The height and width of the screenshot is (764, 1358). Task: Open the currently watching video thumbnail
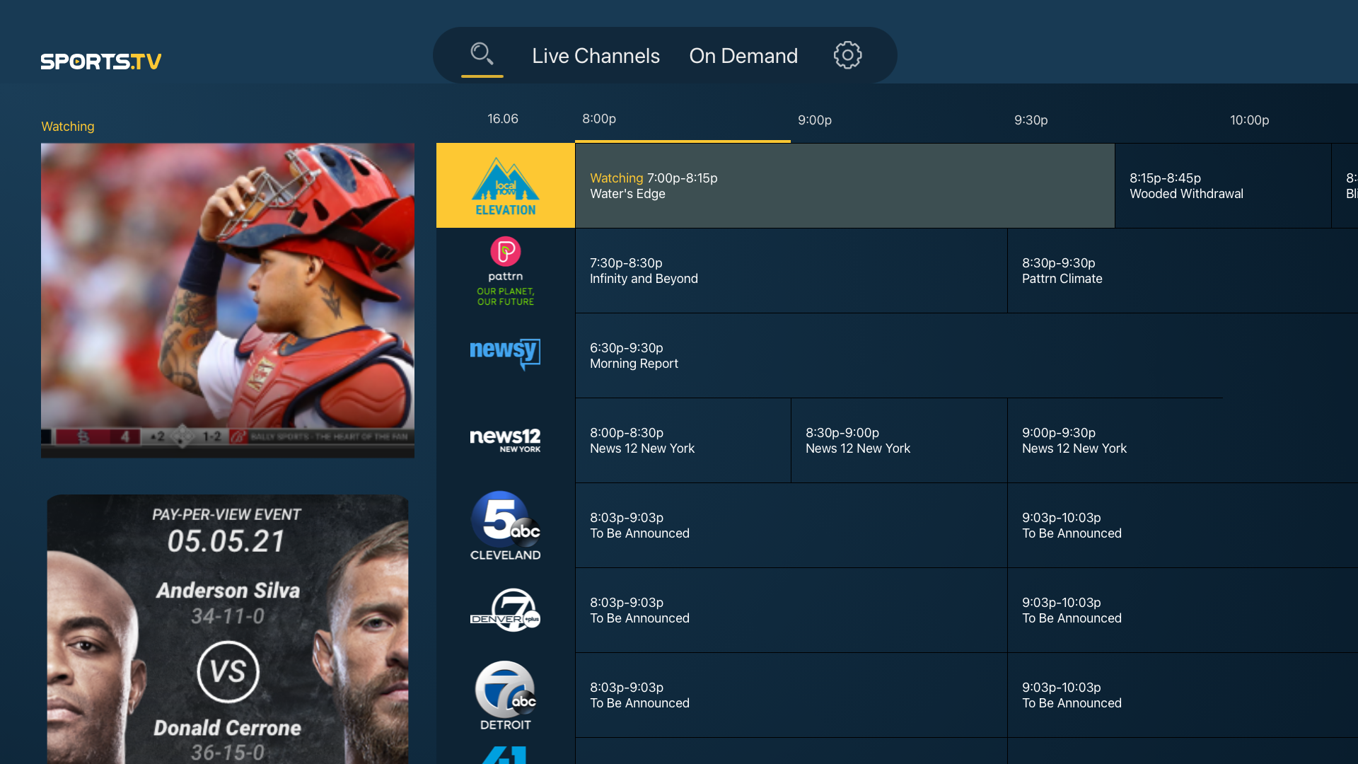pyautogui.click(x=228, y=301)
